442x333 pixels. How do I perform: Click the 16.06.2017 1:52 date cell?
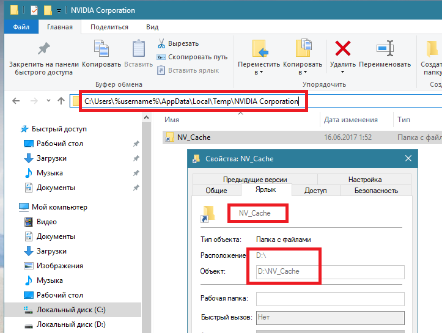pos(348,137)
